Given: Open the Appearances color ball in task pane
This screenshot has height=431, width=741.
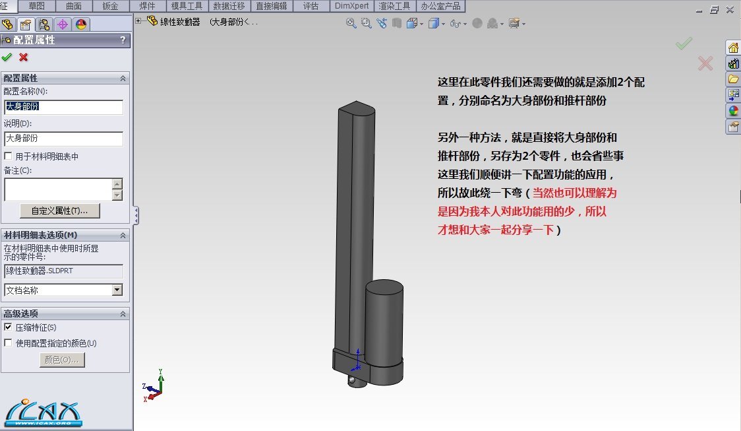Looking at the screenshot, I should 733,111.
